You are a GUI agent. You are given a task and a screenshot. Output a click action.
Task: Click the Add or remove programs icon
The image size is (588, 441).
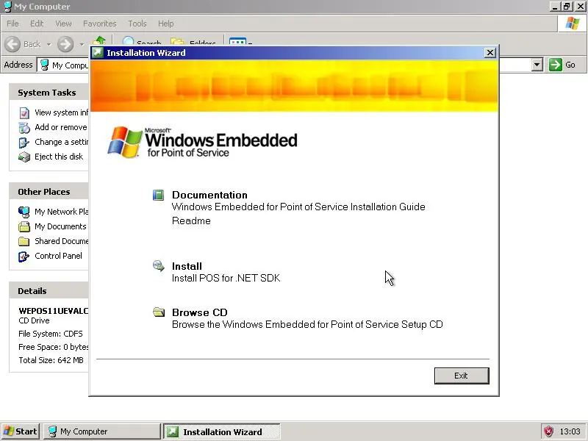pos(24,127)
